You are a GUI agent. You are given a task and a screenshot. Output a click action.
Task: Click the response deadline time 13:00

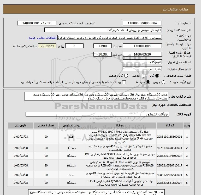pos(103,46)
